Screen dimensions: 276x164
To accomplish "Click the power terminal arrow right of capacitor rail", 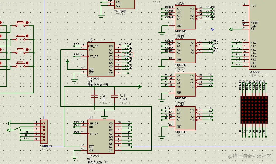I will pyautogui.click(x=139, y=87).
